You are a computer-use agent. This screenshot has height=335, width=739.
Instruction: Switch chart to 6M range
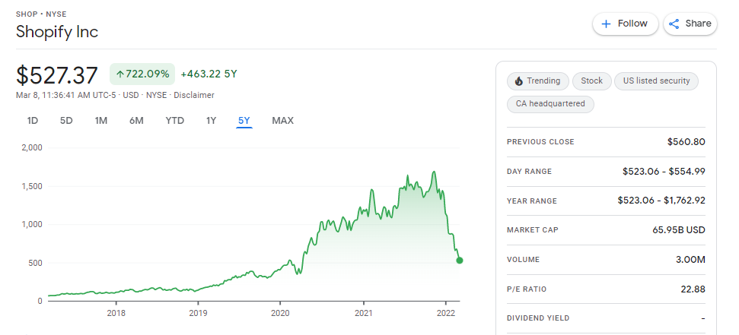(x=136, y=121)
